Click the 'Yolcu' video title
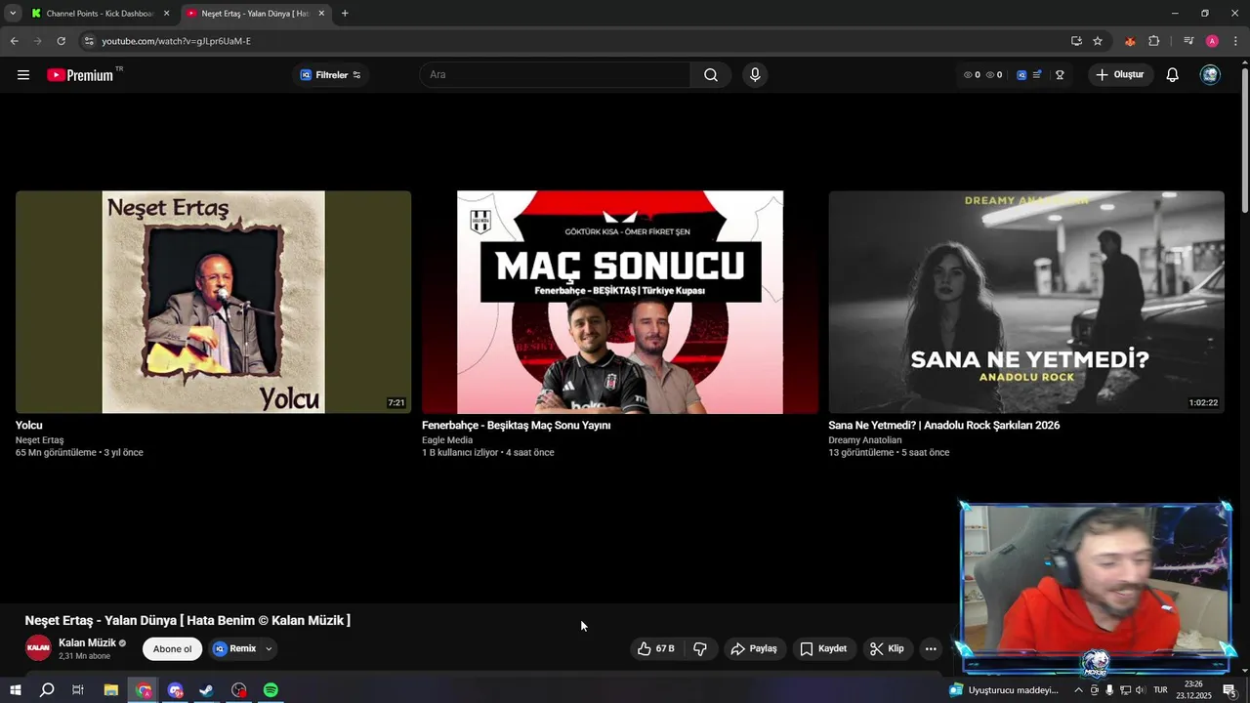This screenshot has width=1250, height=703. 29,426
